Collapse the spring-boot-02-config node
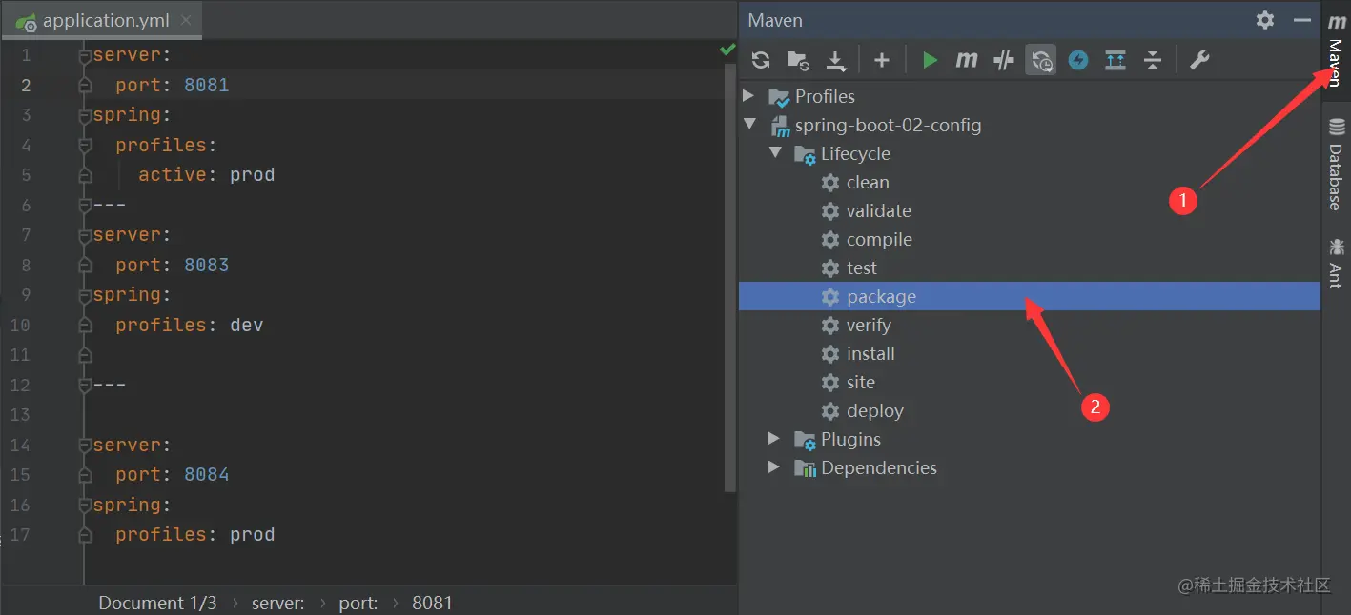The width and height of the screenshot is (1351, 615). click(749, 125)
